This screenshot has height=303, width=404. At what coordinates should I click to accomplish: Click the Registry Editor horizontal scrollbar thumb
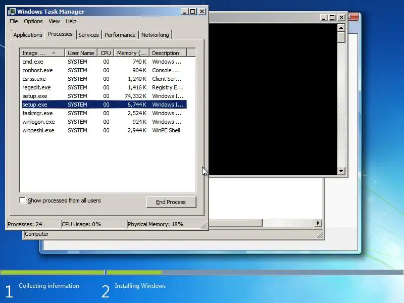pyautogui.click(x=235, y=223)
